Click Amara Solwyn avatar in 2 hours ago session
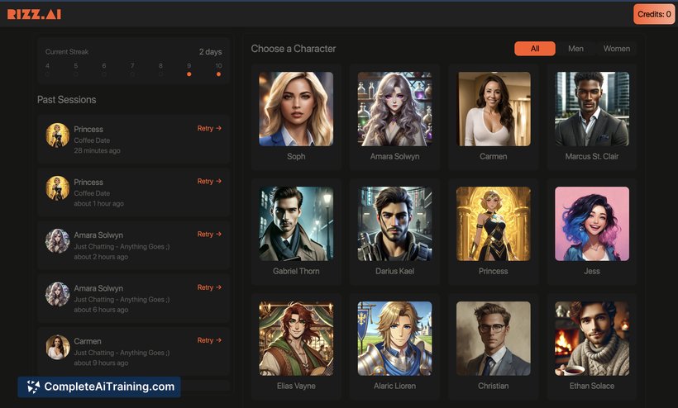 click(x=58, y=241)
